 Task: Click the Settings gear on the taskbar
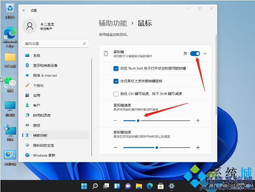point(171,186)
